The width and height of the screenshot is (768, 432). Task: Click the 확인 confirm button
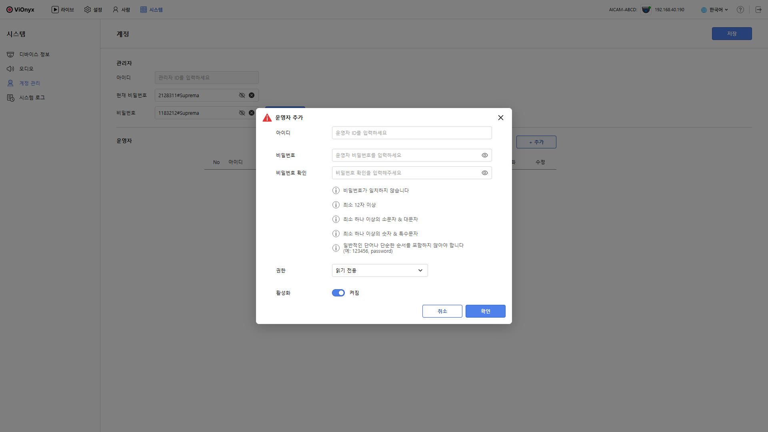pos(485,311)
